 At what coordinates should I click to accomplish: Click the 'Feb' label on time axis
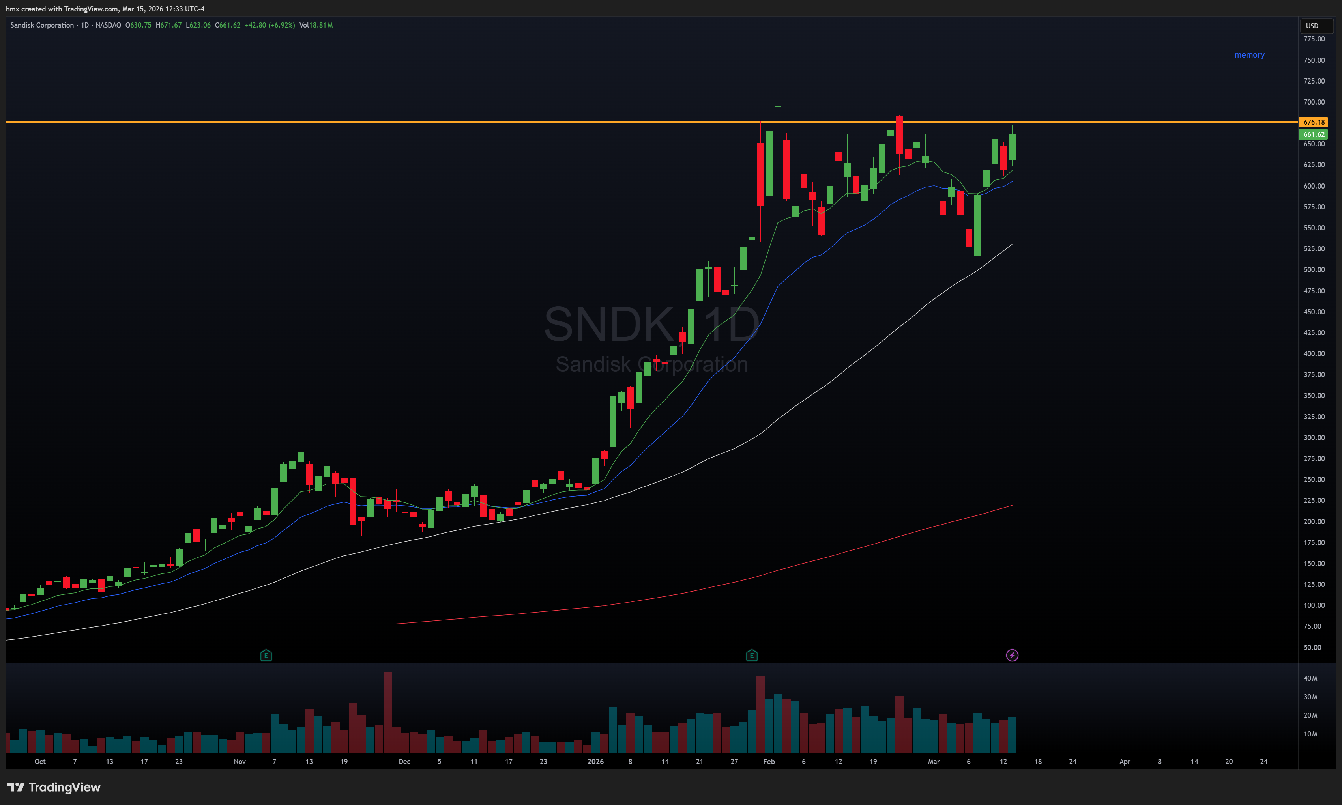click(769, 762)
